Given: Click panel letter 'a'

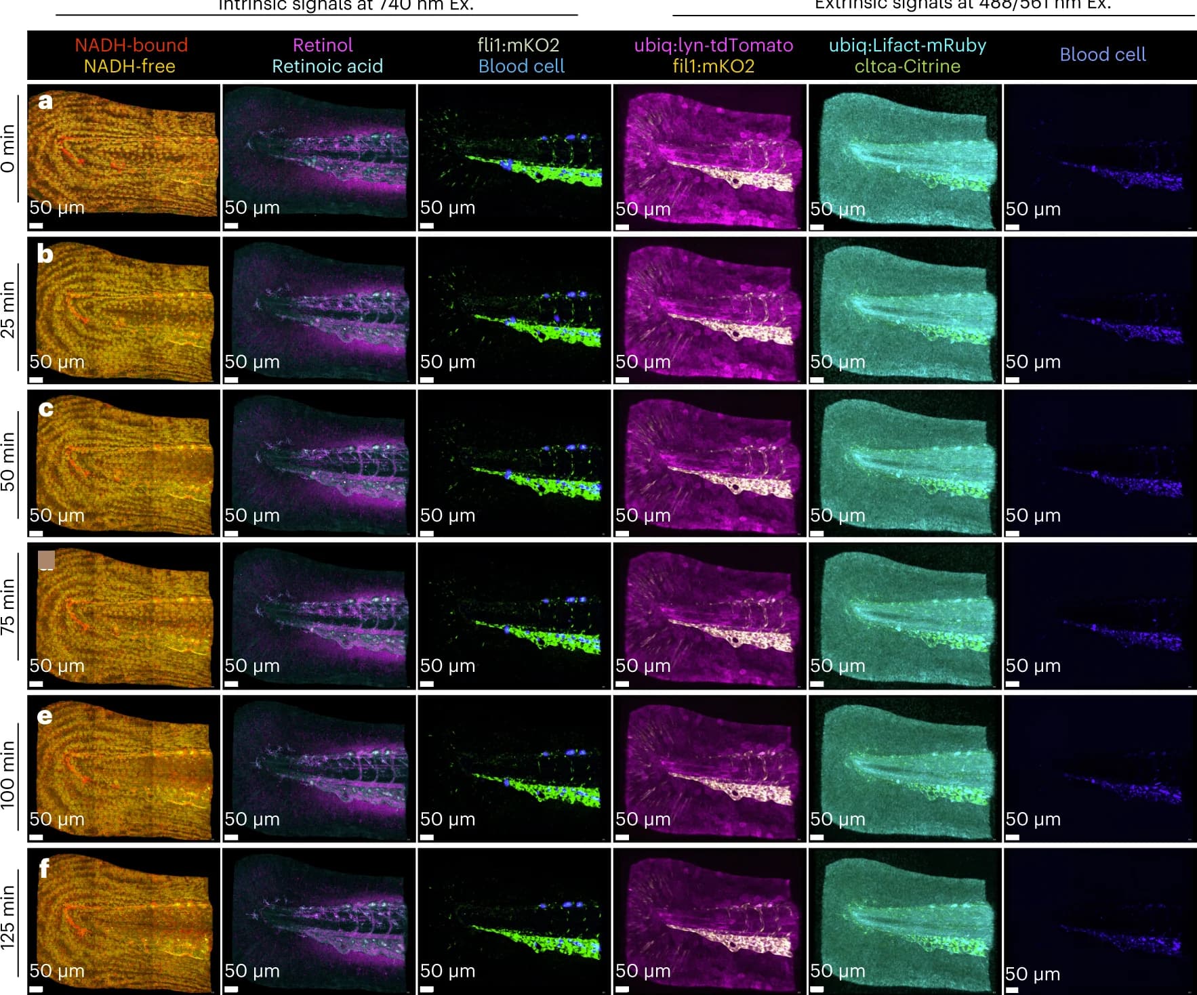Looking at the screenshot, I should pos(45,102).
